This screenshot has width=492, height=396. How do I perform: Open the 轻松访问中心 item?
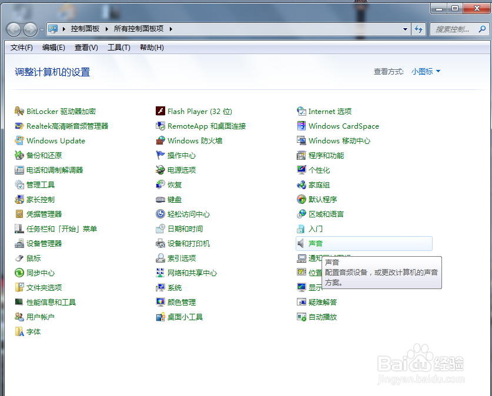[189, 214]
